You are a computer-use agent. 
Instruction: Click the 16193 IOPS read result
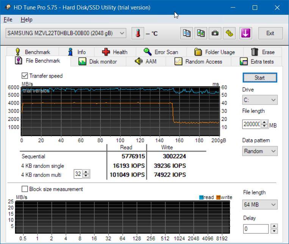[129, 166]
